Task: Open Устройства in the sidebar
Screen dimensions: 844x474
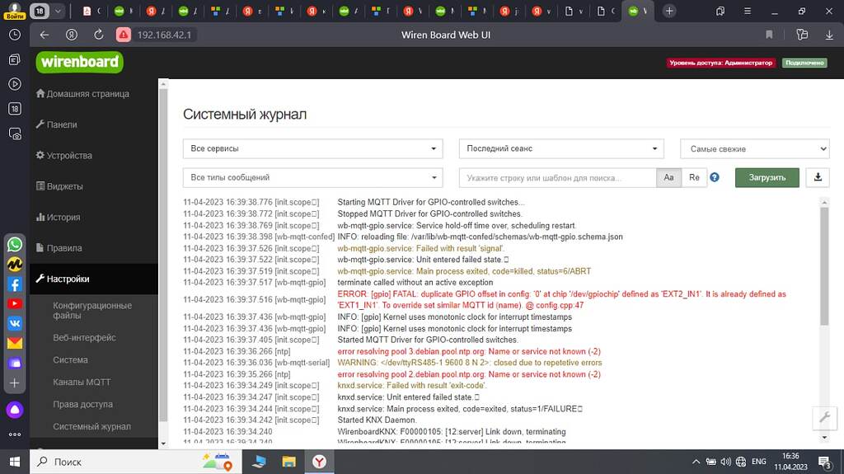Action: click(x=64, y=155)
